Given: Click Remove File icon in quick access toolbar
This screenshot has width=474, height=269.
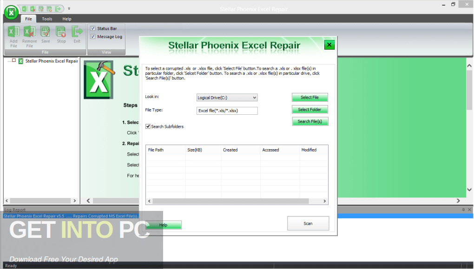Looking at the screenshot, I should [33, 9].
